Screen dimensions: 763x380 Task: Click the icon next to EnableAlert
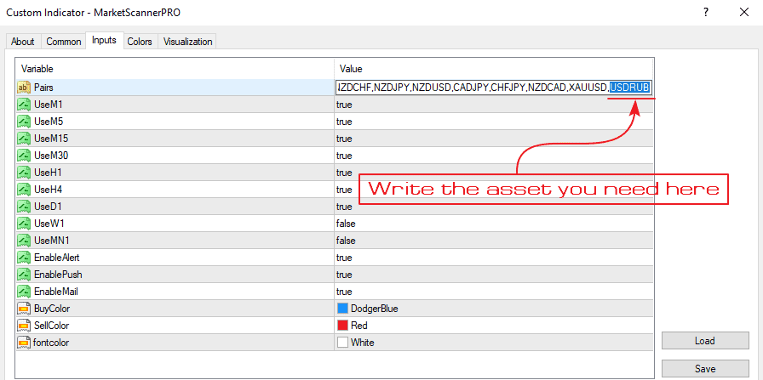23,258
